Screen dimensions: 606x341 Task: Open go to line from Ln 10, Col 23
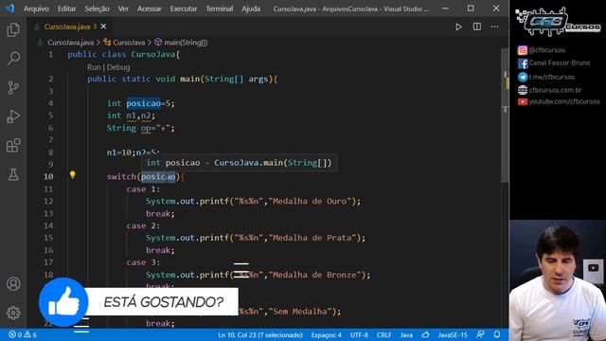pos(260,334)
